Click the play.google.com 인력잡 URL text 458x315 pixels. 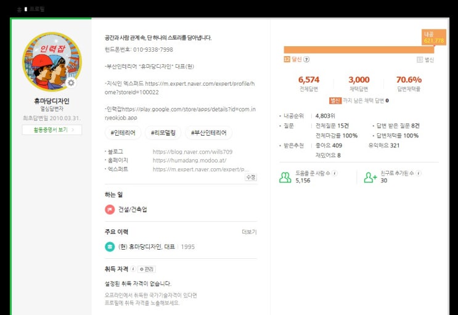pyautogui.click(x=180, y=113)
